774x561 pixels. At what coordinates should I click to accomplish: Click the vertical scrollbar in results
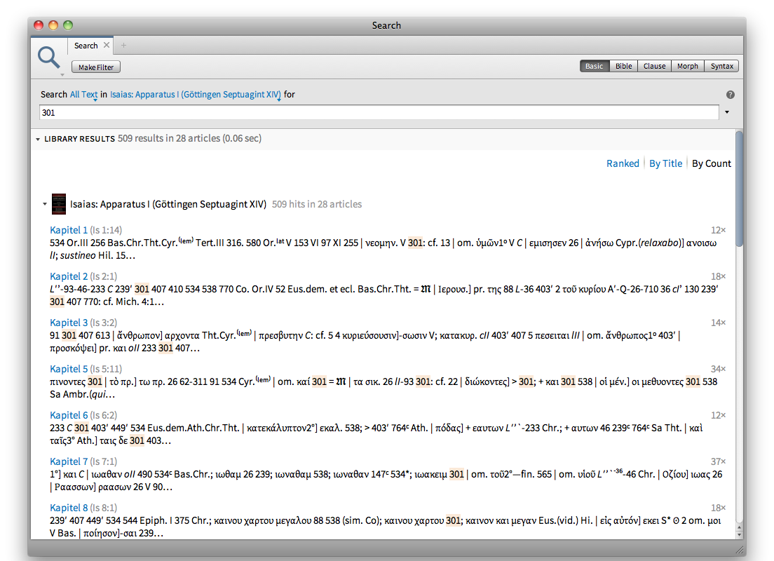tap(739, 189)
